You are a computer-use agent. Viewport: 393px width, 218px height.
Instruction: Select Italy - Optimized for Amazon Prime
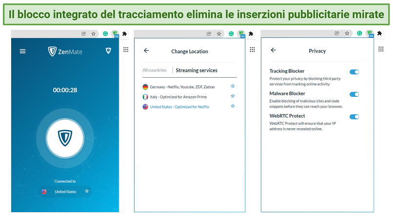click(x=178, y=97)
